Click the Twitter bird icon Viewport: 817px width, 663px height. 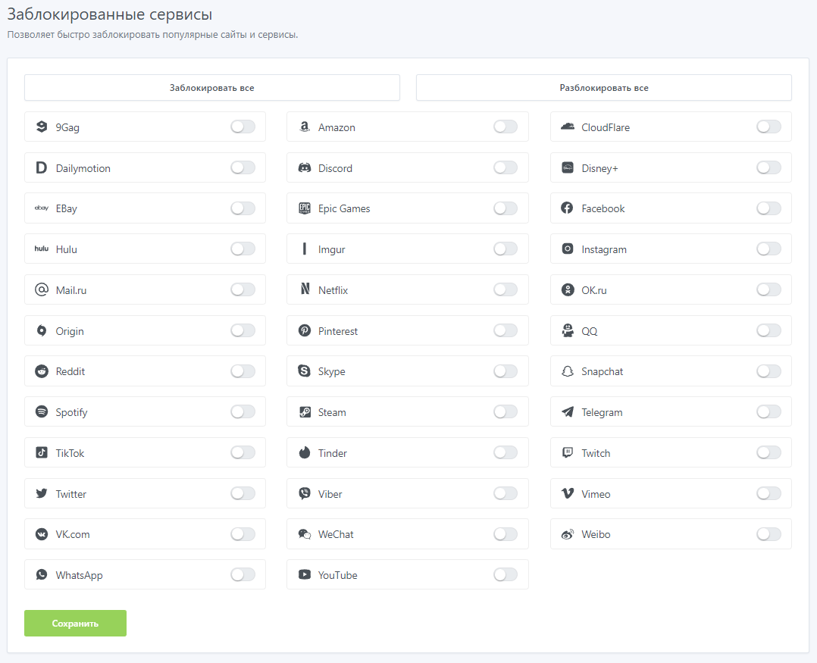[42, 493]
